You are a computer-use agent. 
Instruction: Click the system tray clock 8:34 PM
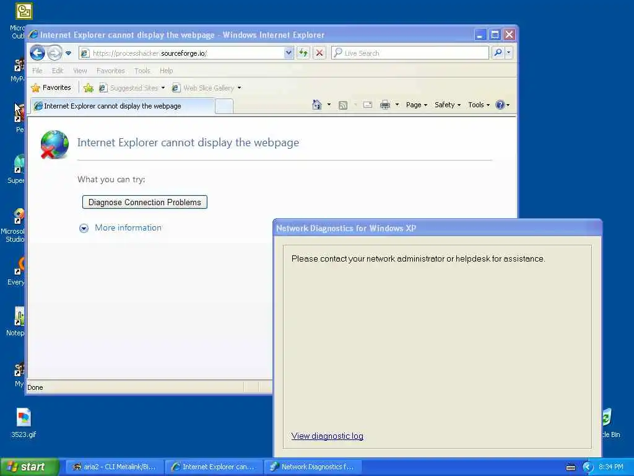(x=611, y=467)
